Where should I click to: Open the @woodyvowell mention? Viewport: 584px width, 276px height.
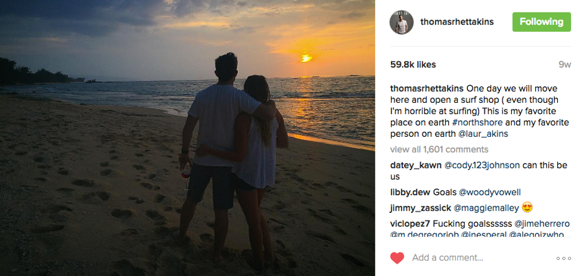point(489,192)
